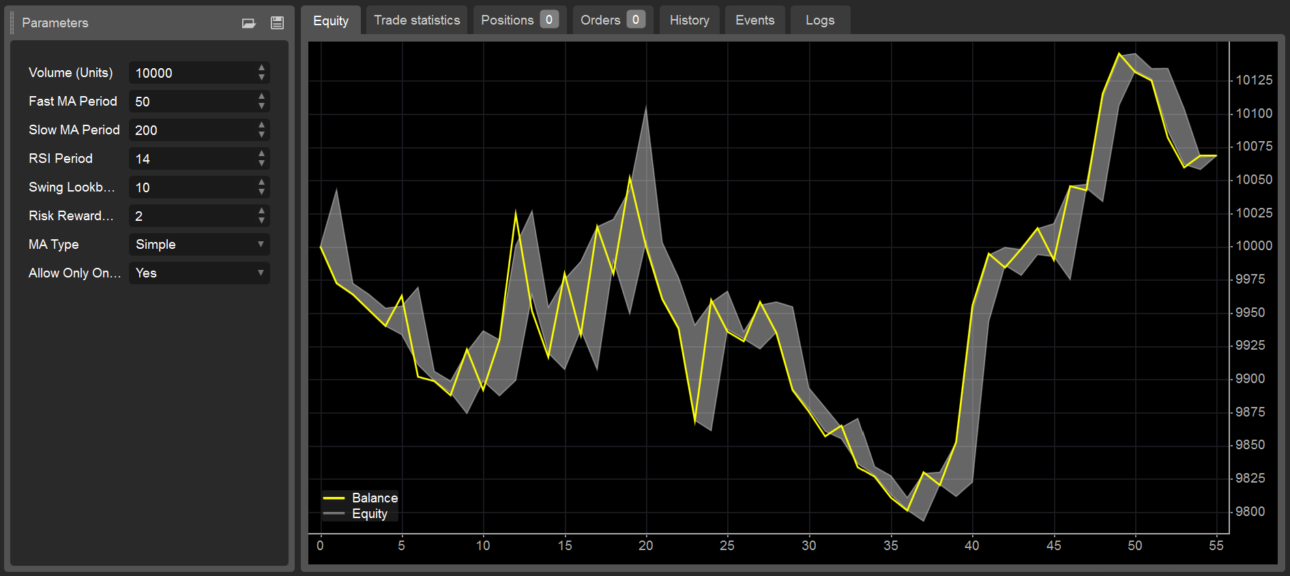Click the yellow Balance legend line
The width and height of the screenshot is (1290, 576).
pos(334,498)
